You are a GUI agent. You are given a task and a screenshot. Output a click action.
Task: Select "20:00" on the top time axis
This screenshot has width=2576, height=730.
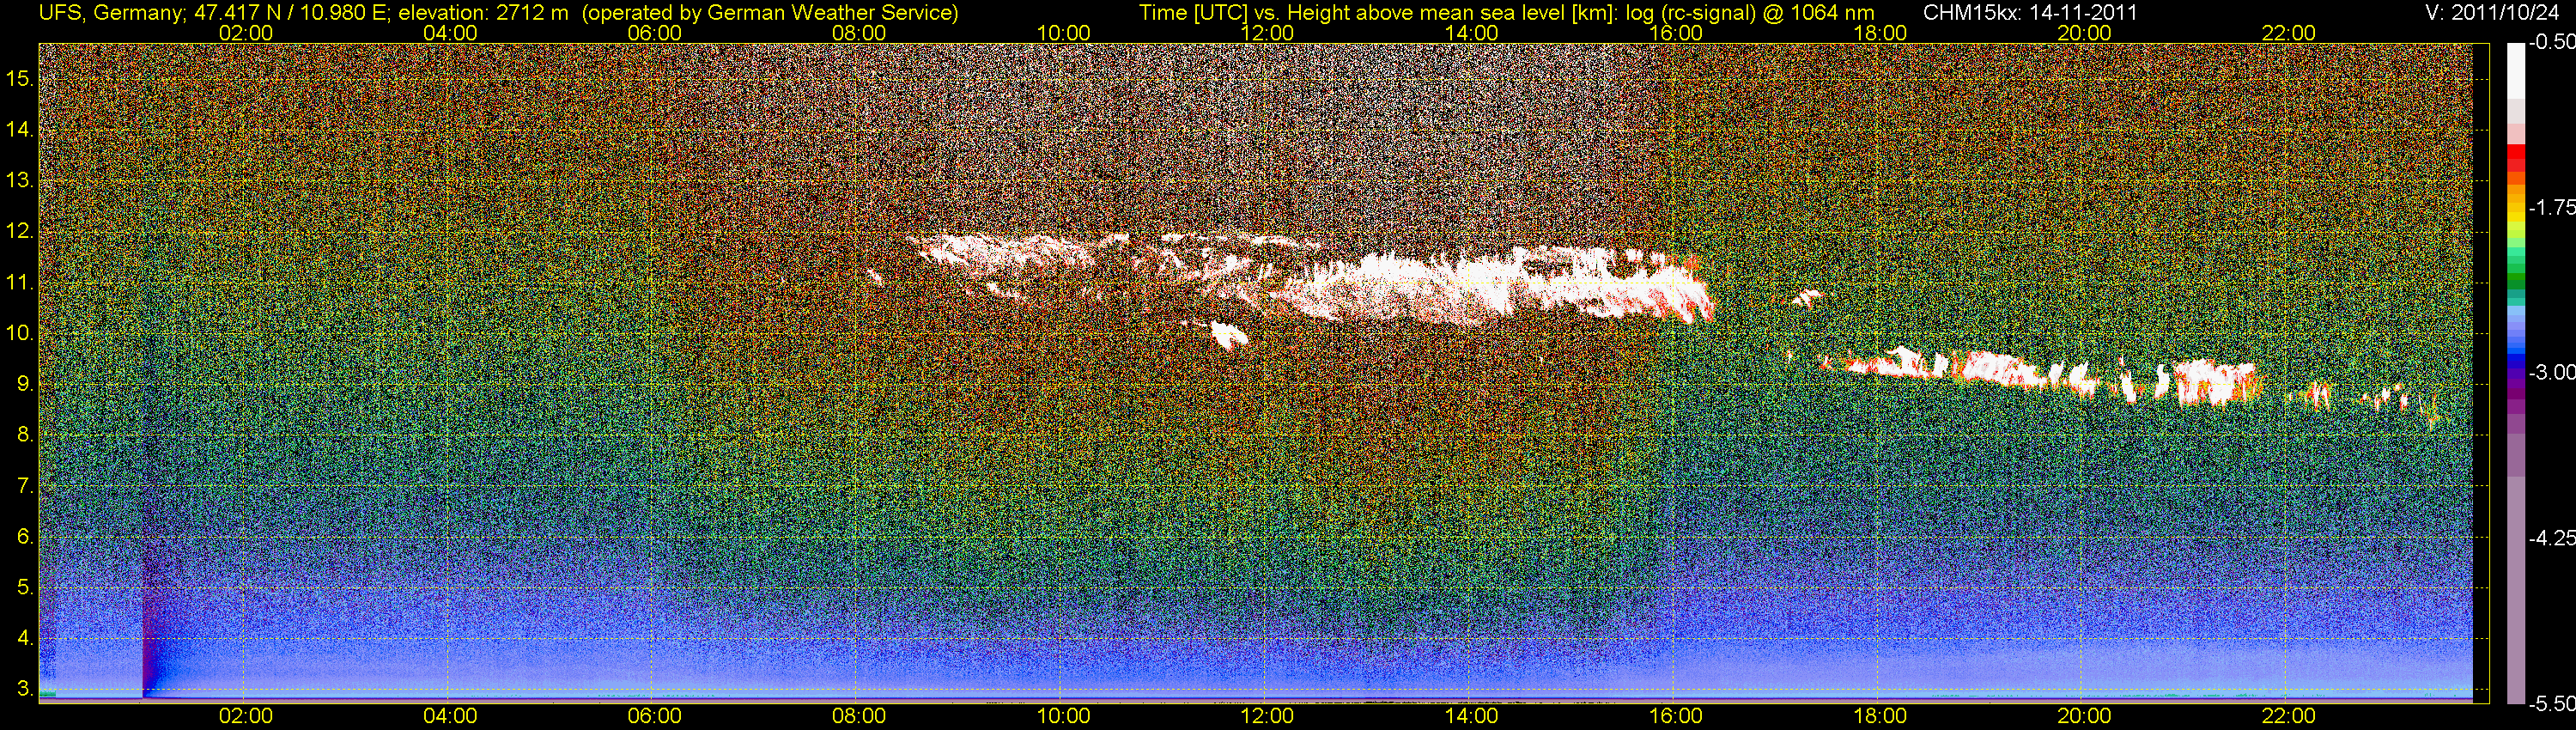(2084, 33)
